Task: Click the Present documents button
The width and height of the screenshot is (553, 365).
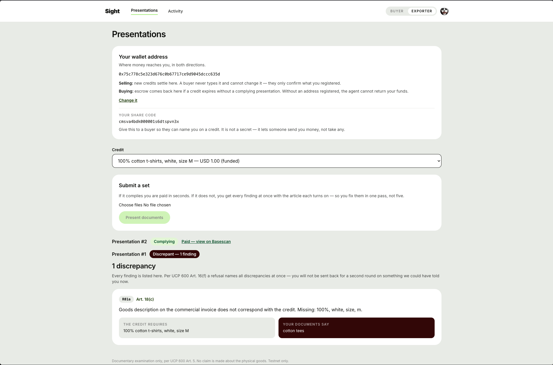Action: pyautogui.click(x=144, y=218)
